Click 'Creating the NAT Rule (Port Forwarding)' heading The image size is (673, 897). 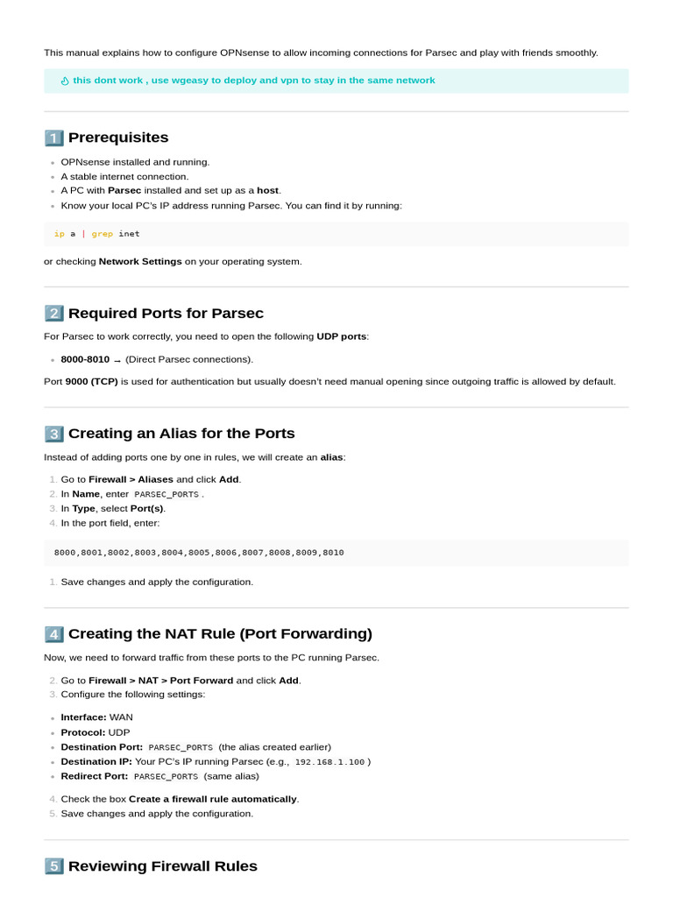coord(220,634)
